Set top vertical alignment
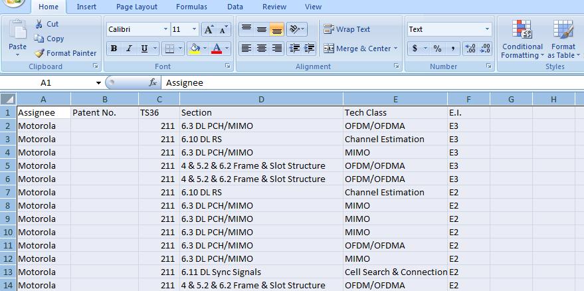The image size is (584, 291). (246, 29)
